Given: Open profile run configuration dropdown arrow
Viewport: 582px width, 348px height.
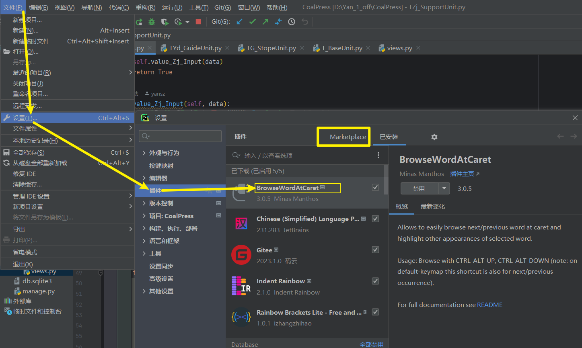Looking at the screenshot, I should click(x=187, y=22).
